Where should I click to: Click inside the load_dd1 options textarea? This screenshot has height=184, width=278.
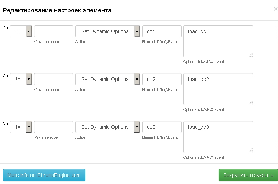pyautogui.click(x=218, y=41)
